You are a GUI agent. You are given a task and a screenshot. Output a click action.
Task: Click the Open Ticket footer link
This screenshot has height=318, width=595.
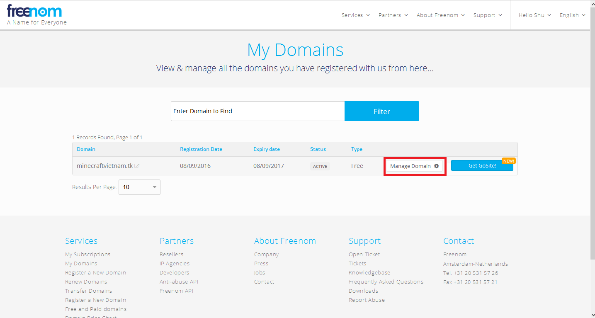click(x=364, y=255)
